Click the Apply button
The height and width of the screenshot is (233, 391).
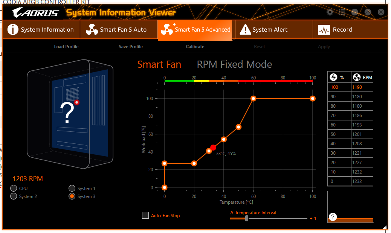(324, 47)
